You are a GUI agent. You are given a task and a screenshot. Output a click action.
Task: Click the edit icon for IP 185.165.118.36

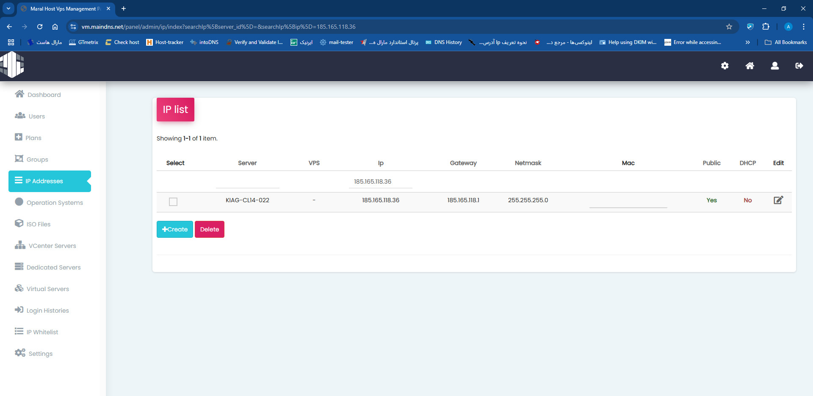(778, 200)
